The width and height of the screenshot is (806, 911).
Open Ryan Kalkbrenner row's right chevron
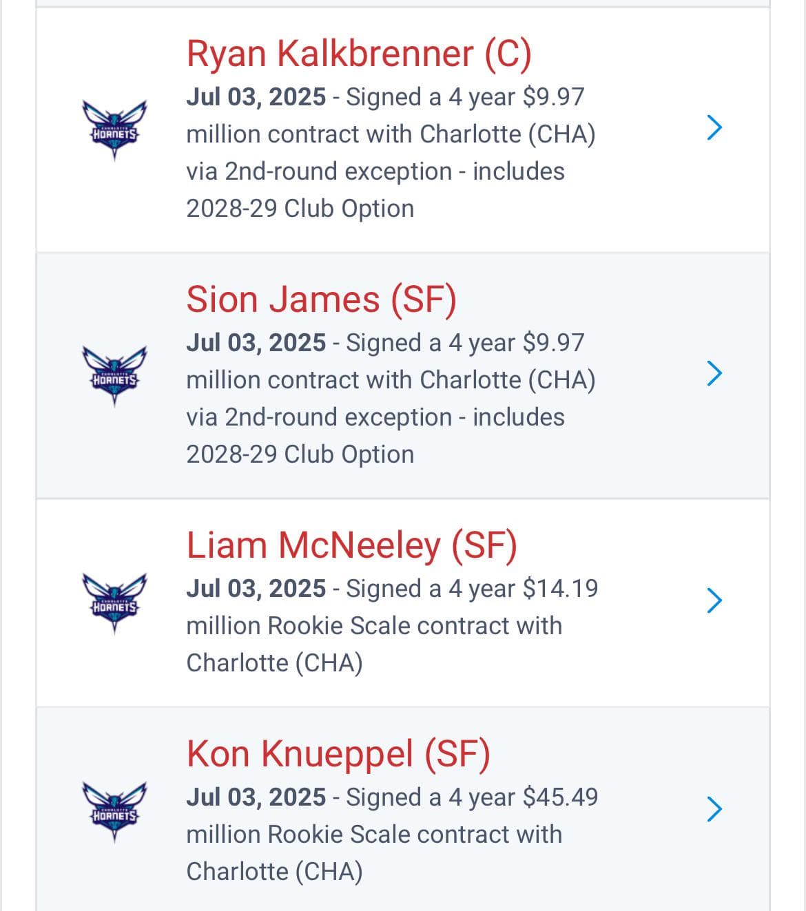tap(714, 127)
